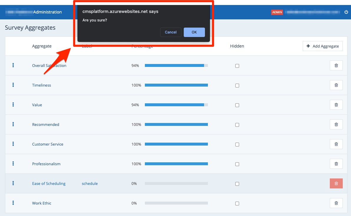The height and width of the screenshot is (216, 351).
Task: Delete the Recommended aggregate
Action: pos(336,124)
